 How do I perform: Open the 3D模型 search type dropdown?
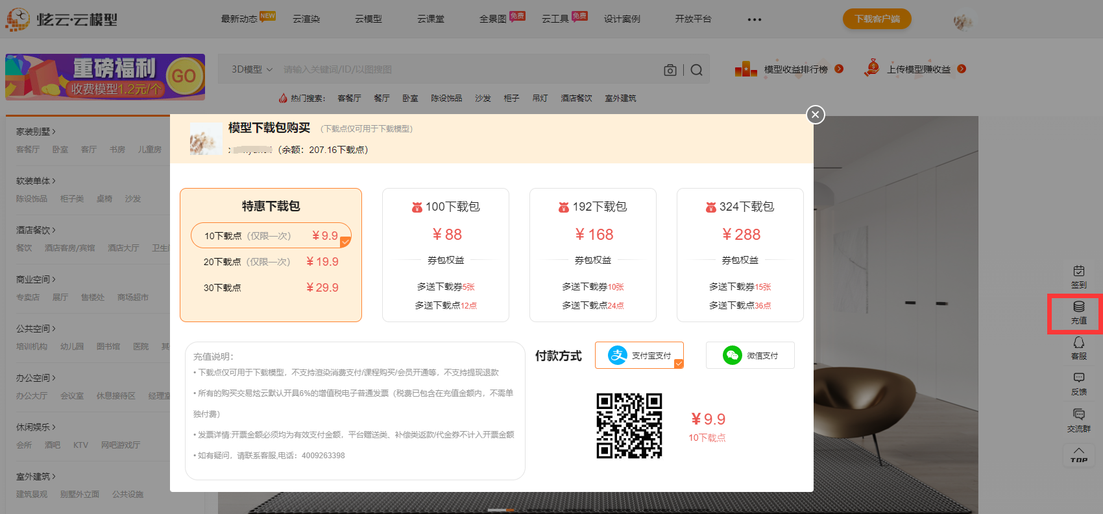pyautogui.click(x=252, y=69)
